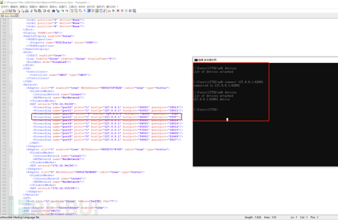Click the Zoom In toolbar icon
338x220 pixels.
(63, 11)
